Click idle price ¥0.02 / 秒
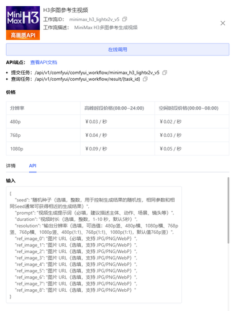This screenshot has height=311, width=236. [171, 122]
